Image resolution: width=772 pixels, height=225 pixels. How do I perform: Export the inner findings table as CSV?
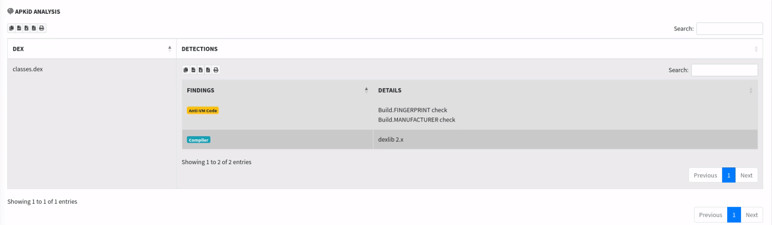[193, 70]
